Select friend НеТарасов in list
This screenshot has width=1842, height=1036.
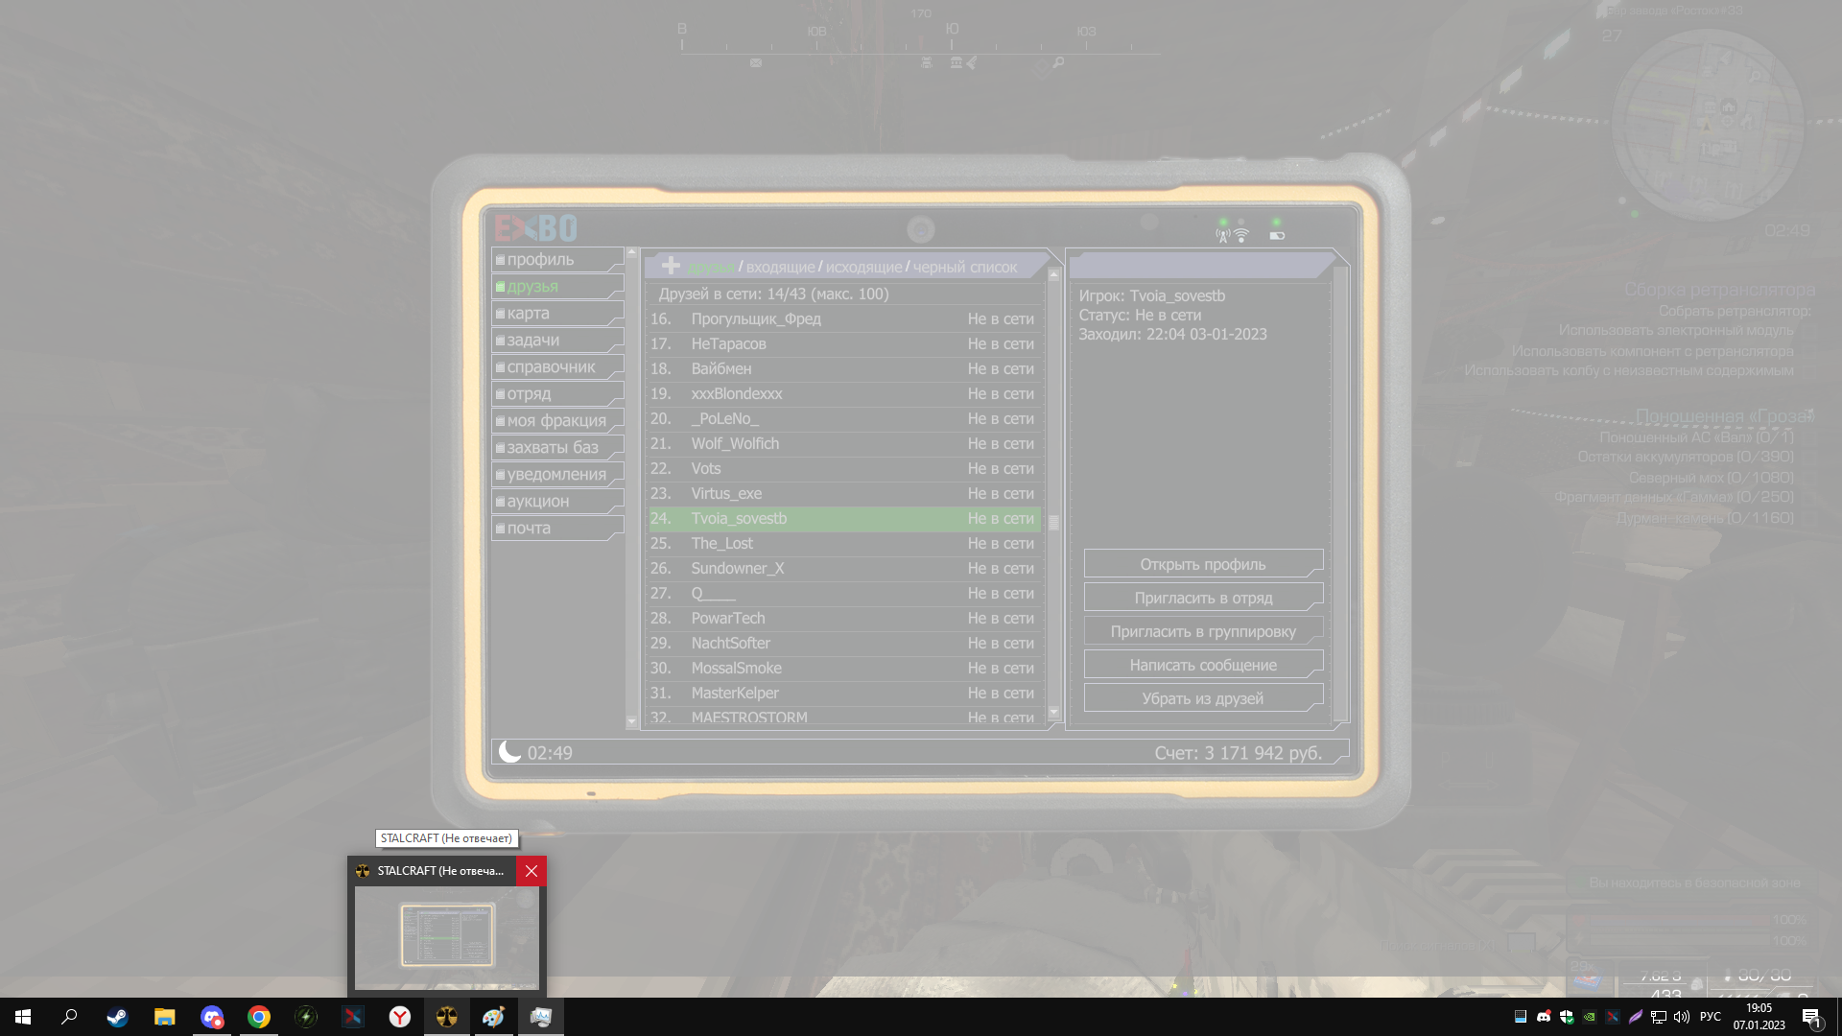pyautogui.click(x=844, y=344)
